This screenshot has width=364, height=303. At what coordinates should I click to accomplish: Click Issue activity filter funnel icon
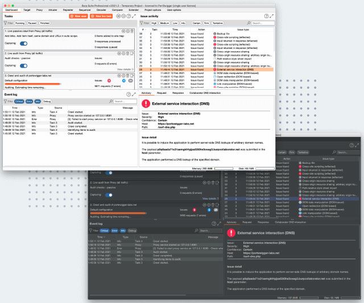pyautogui.click(x=142, y=23)
